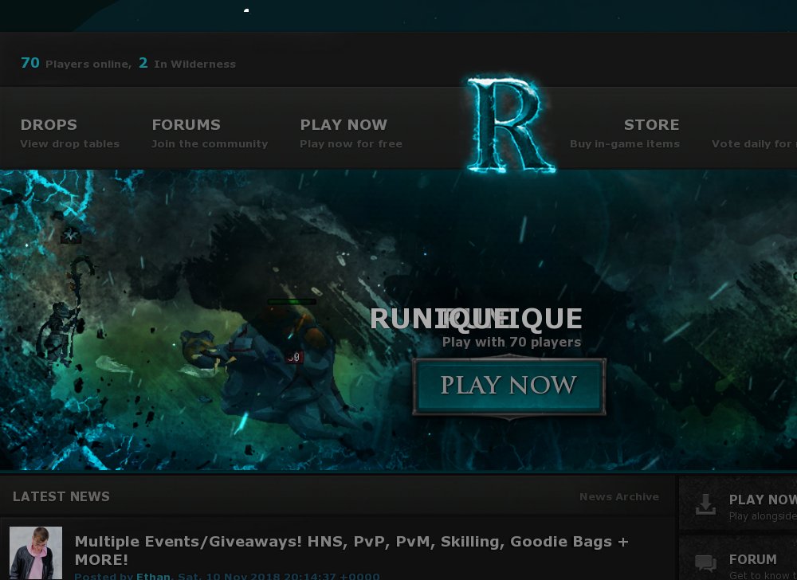The image size is (797, 580).
Task: Go to the FORUMS navigation item
Action: click(210, 133)
